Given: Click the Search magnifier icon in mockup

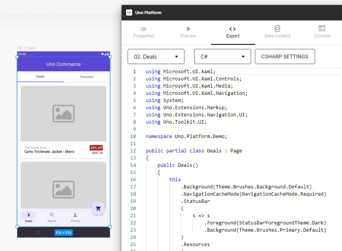Looking at the screenshot, I should point(52,215).
